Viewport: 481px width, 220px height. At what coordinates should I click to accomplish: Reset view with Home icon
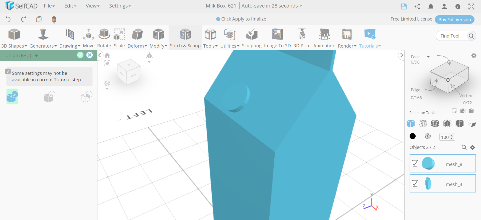pyautogui.click(x=107, y=55)
